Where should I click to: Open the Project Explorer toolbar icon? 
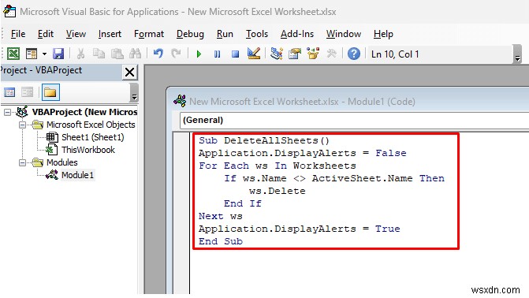(276, 54)
